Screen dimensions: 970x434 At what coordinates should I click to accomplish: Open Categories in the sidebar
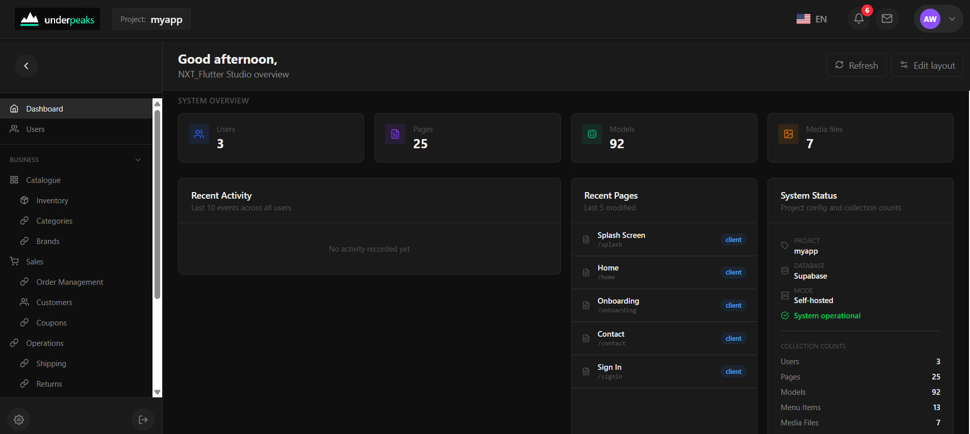pyautogui.click(x=76, y=221)
